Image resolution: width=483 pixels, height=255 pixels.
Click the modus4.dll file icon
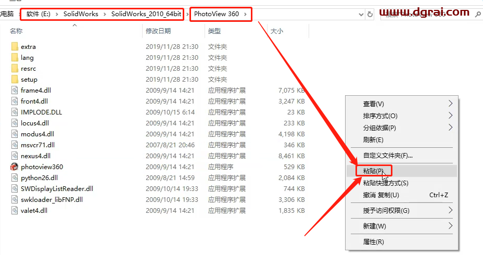15,134
